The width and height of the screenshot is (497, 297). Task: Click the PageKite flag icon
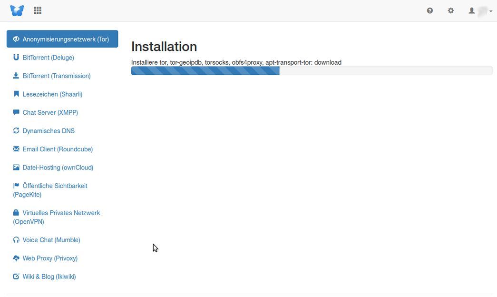coord(16,185)
